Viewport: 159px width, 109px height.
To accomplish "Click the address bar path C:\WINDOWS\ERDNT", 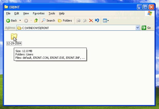I will (35, 28).
